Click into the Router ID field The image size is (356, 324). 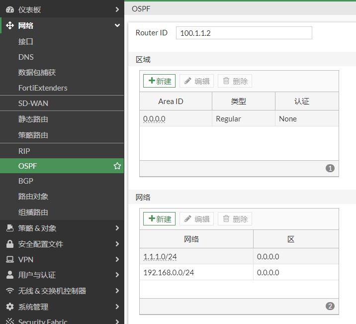(x=244, y=33)
